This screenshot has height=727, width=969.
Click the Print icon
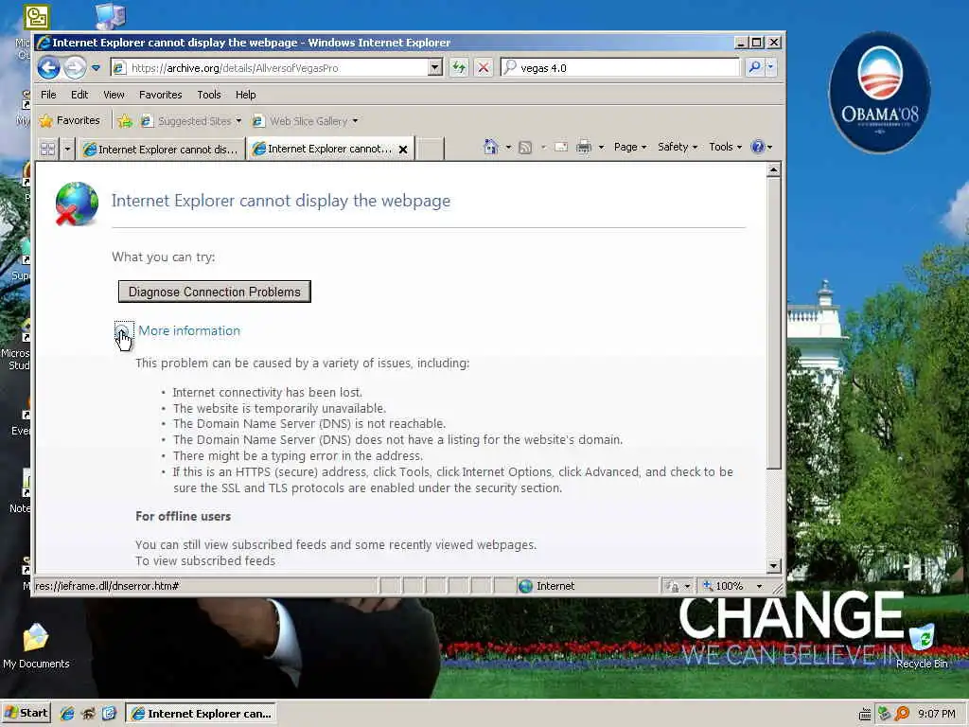583,147
